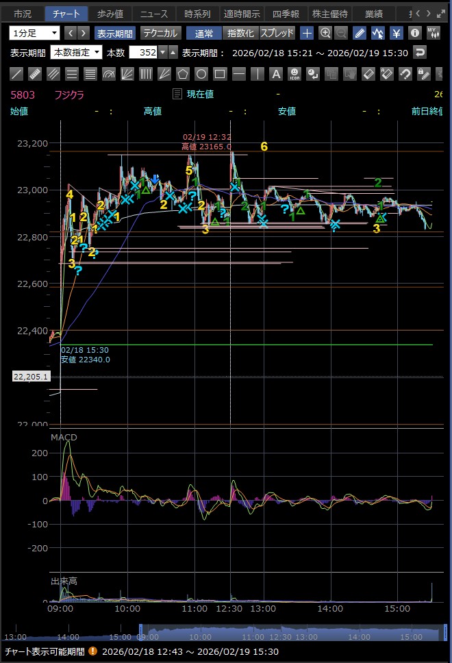452x663 pixels.
Task: Click the テクニカル button
Action: pyautogui.click(x=160, y=33)
